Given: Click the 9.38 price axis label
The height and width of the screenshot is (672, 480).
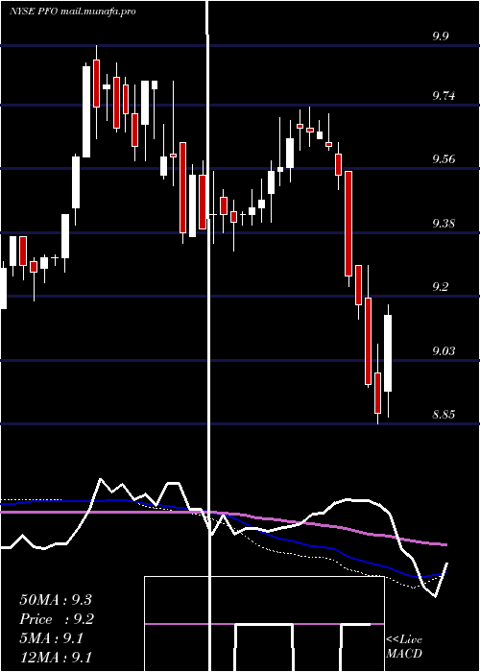Looking at the screenshot, I should pos(444,224).
